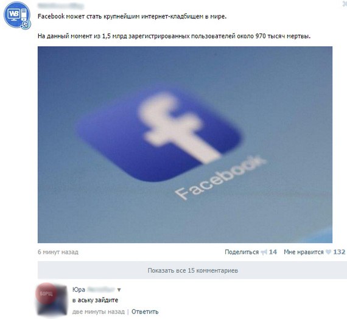Open the blurry Facebook app photo
Image resolution: width=347 pixels, height=319 pixels.
[x=185, y=144]
